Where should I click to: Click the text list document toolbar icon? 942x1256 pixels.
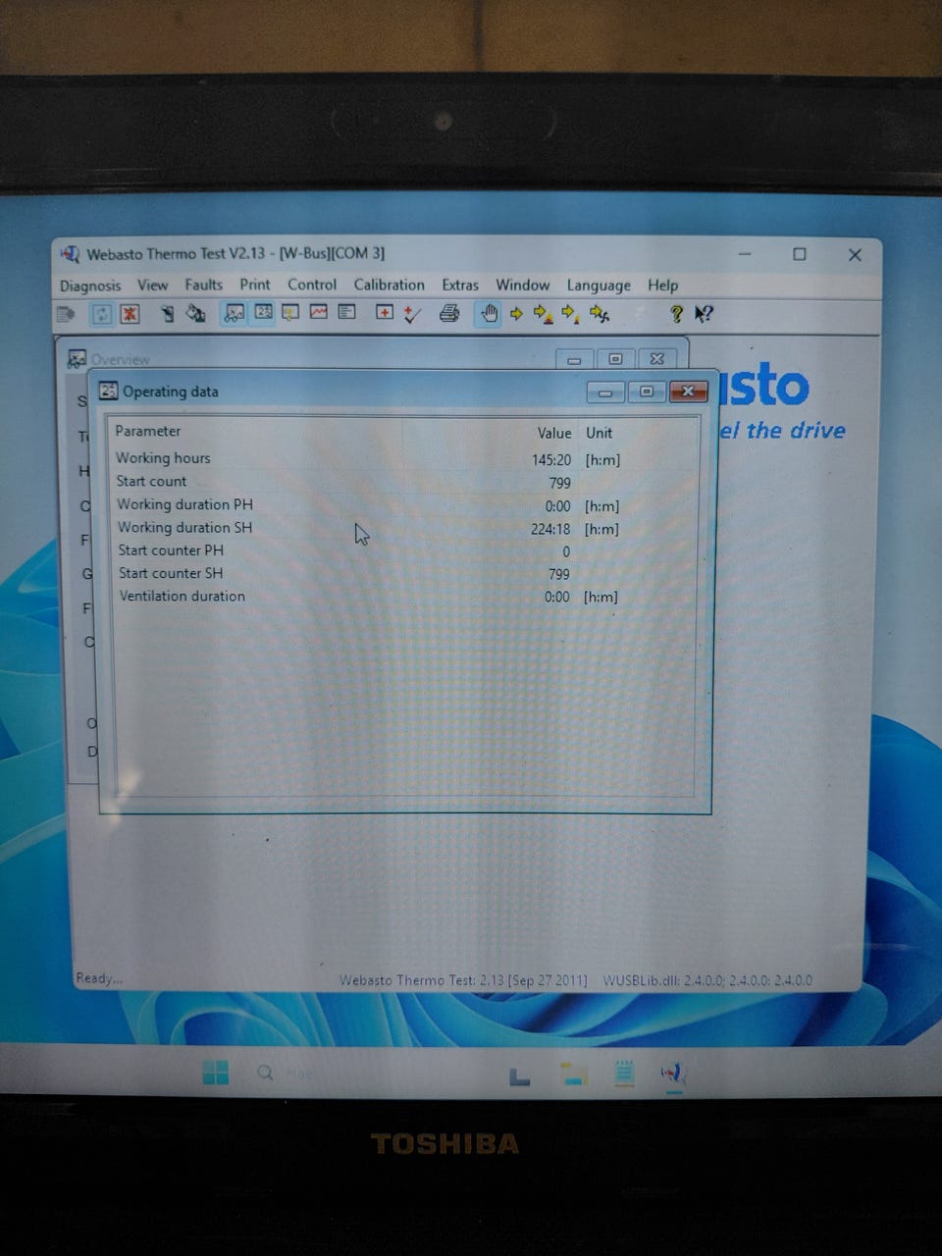(x=346, y=312)
